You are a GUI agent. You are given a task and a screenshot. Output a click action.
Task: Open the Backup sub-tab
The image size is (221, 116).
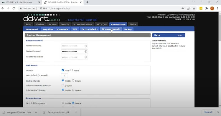coord(128,29)
